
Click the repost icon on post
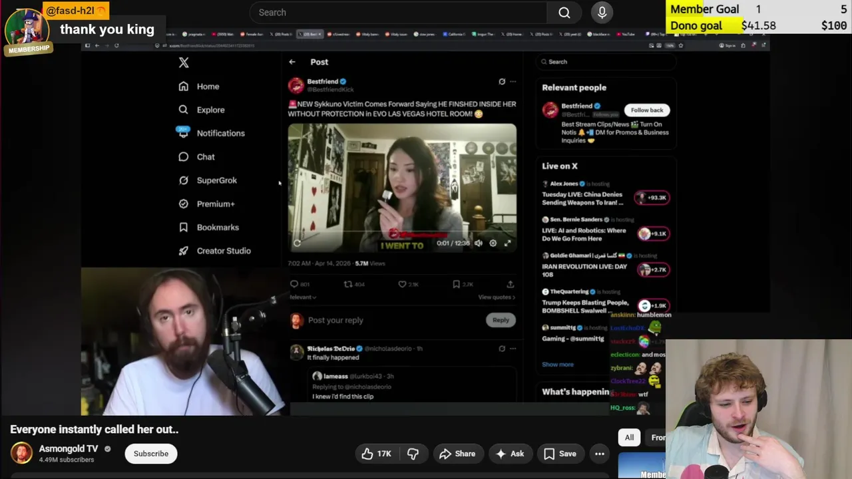click(347, 284)
